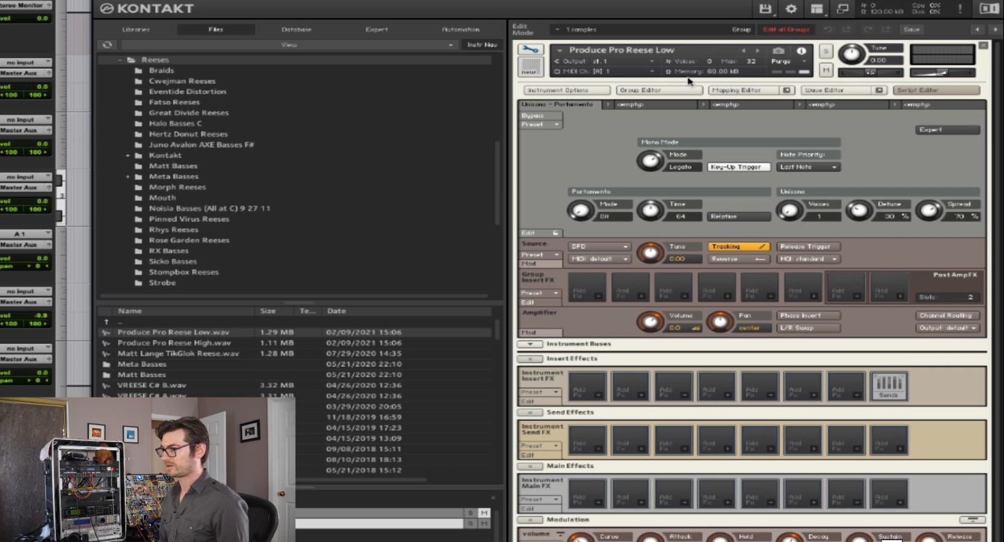Click the right navigation arrow at top right
Image resolution: width=1004 pixels, height=542 pixels.
click(x=995, y=29)
